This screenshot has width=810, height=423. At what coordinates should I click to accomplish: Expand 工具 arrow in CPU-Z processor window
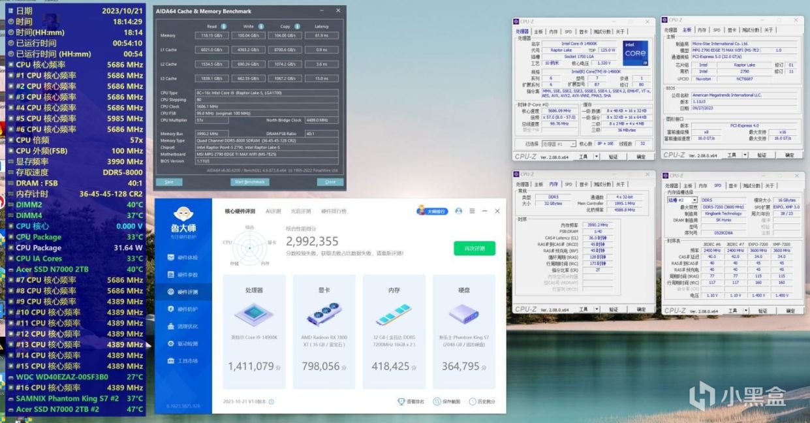pyautogui.click(x=596, y=157)
